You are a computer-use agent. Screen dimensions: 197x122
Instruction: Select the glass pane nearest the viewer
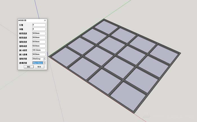[128, 93]
